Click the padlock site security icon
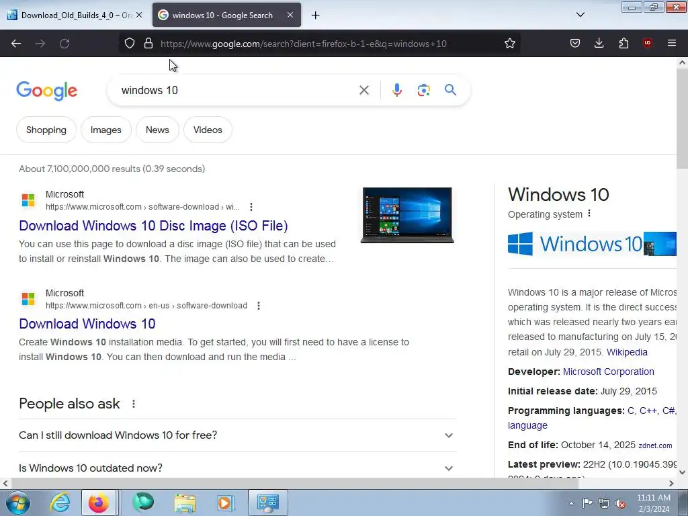This screenshot has height=516, width=688. (x=148, y=44)
